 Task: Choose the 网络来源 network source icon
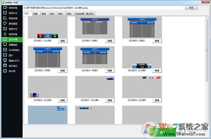click(x=5, y=18)
